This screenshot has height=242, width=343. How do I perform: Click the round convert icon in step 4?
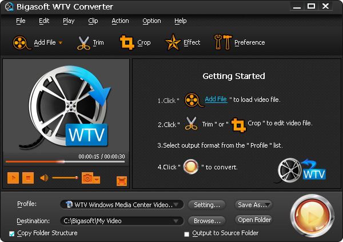[x=191, y=166]
